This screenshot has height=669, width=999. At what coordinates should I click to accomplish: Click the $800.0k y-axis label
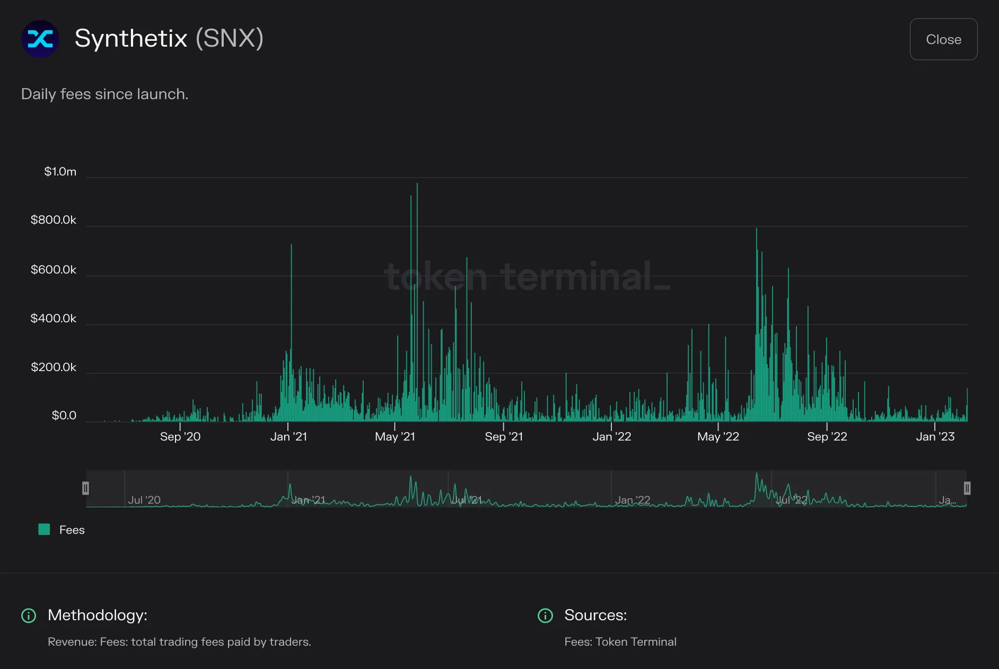tap(54, 220)
